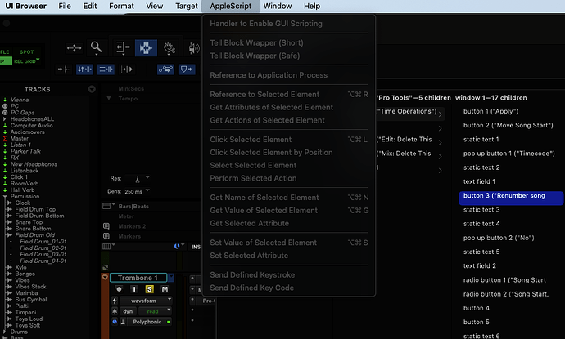Select button 2 ("Move Song Start") row
This screenshot has height=339, width=565.
[x=508, y=125]
